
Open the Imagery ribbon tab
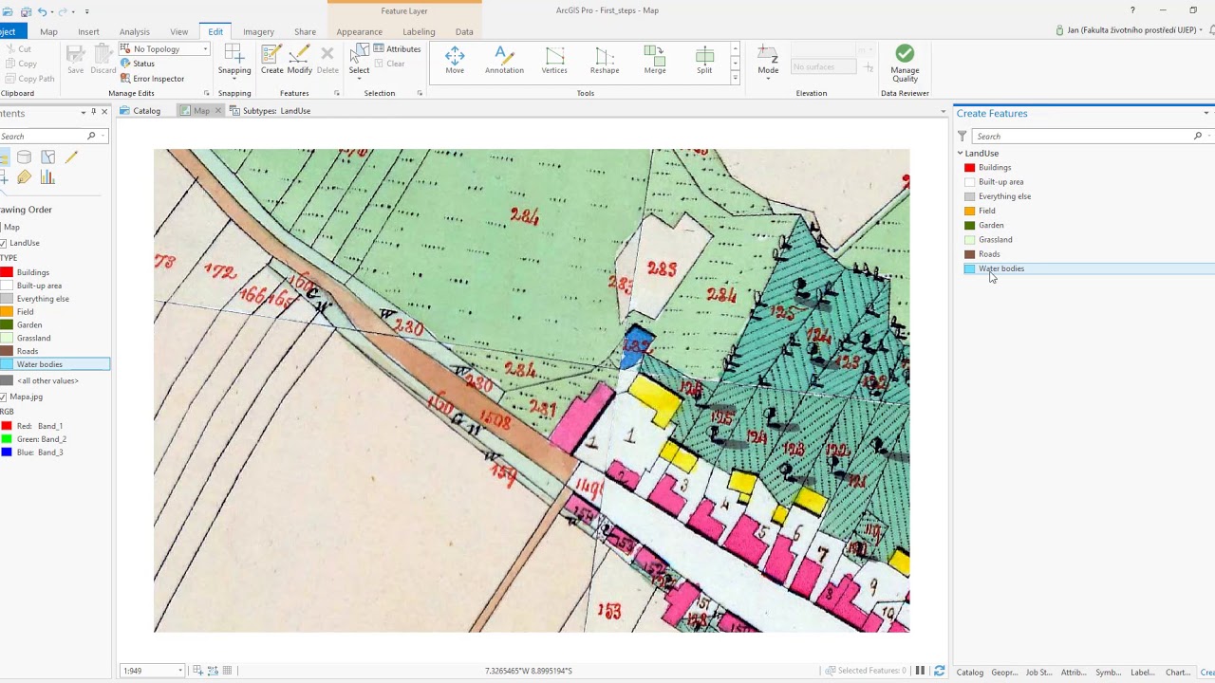pos(258,31)
